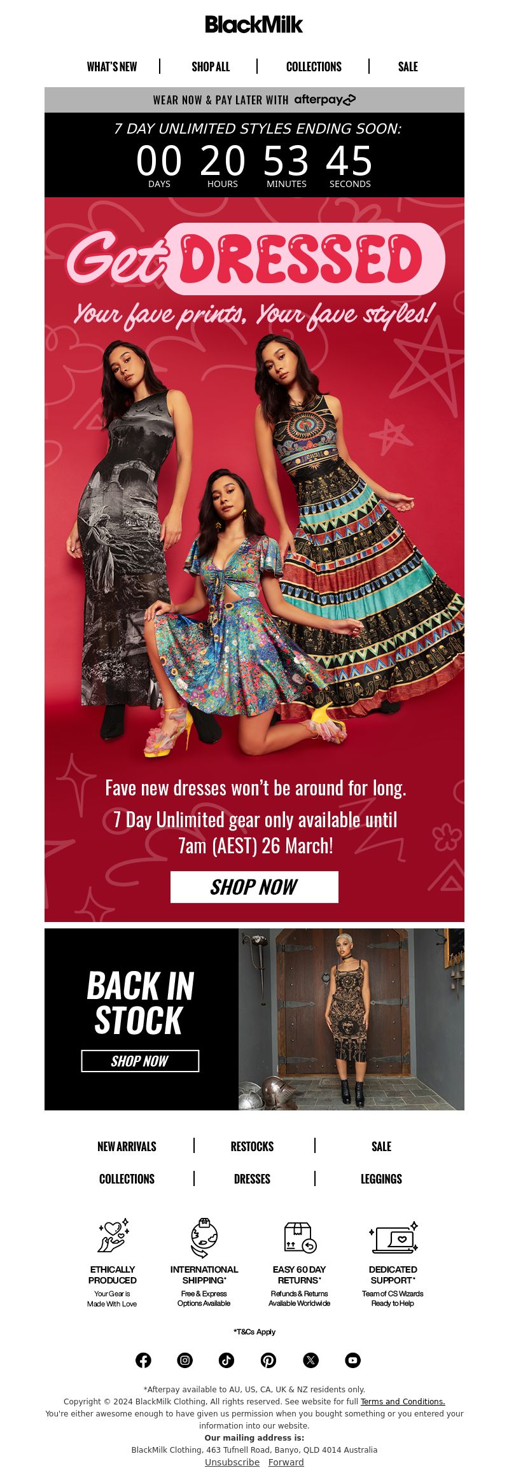Open the X (Twitter) social icon
This screenshot has height=1468, width=509.
point(310,1360)
